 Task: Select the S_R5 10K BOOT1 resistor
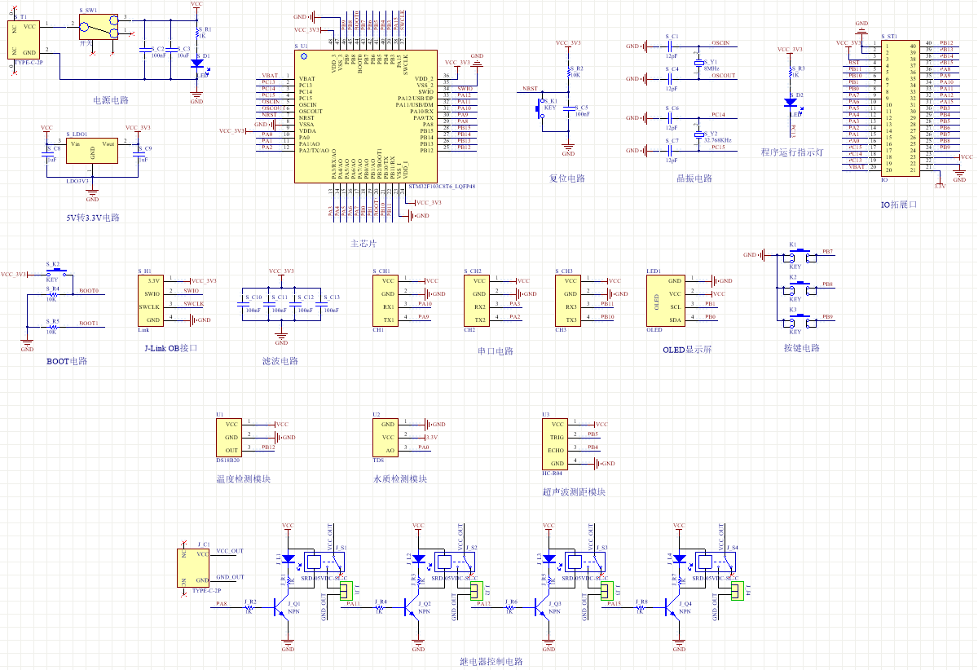point(53,327)
